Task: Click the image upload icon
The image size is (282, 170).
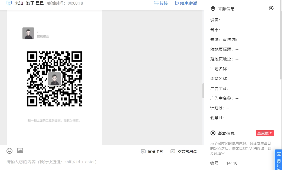Action: coord(20,151)
